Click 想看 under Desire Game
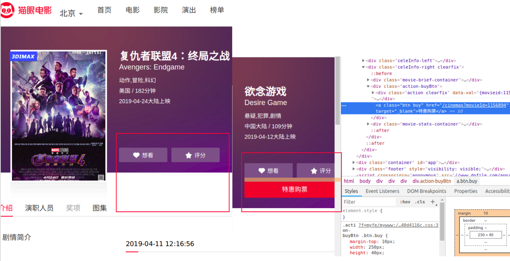510x261 pixels. pyautogui.click(x=269, y=171)
